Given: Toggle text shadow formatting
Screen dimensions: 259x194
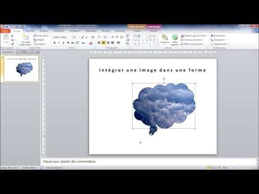Looking at the screenshot, I should 68,43.
